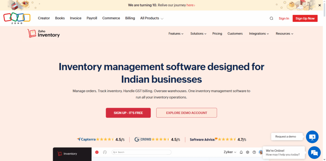Click the Software Advice 4.7/5 rating text

tap(242, 139)
